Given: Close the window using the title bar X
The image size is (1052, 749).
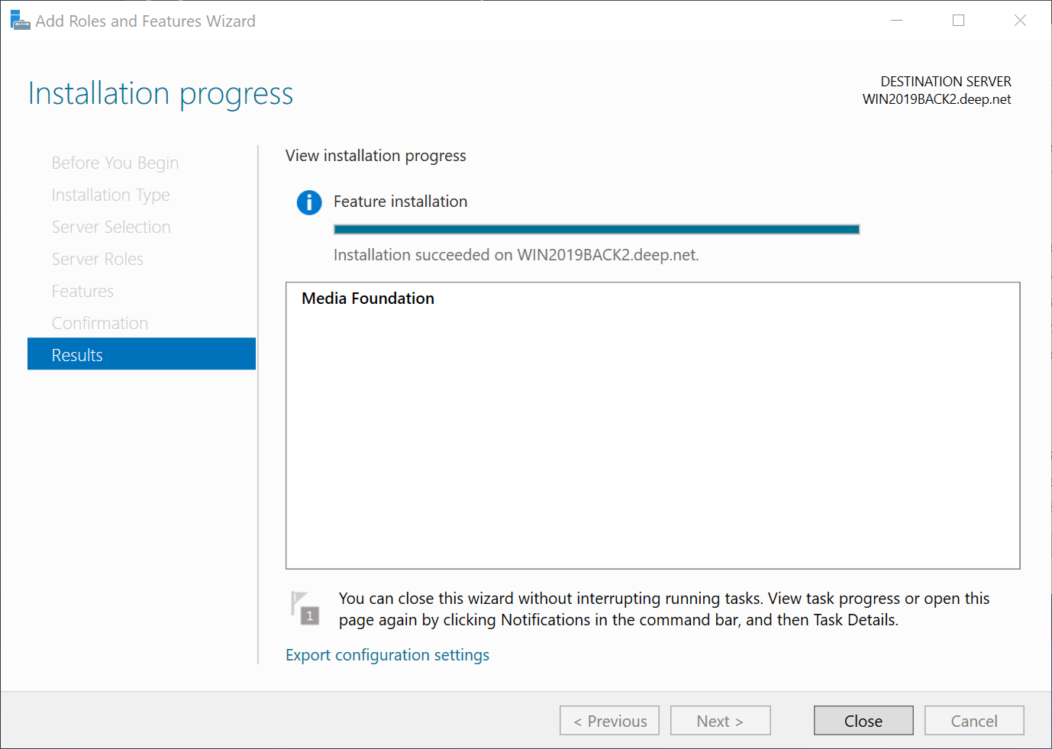Looking at the screenshot, I should coord(1020,21).
